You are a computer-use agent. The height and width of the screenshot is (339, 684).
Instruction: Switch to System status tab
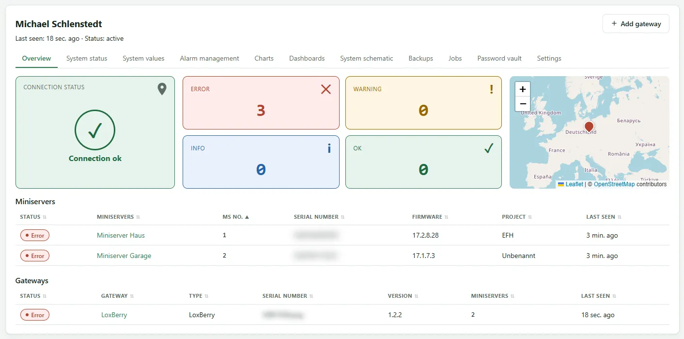87,58
